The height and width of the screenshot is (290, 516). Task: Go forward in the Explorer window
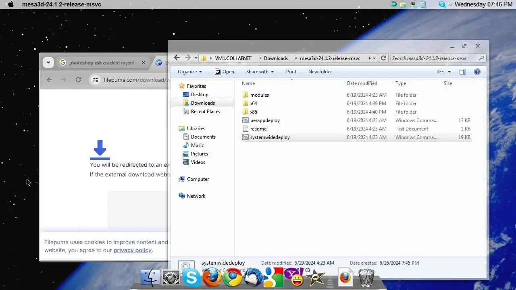188,58
